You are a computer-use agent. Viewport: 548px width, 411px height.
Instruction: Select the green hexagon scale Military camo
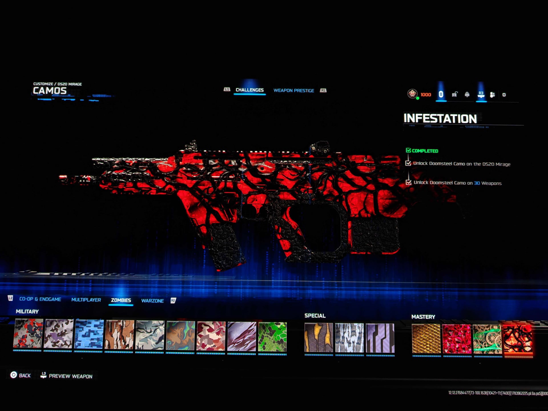(x=273, y=337)
